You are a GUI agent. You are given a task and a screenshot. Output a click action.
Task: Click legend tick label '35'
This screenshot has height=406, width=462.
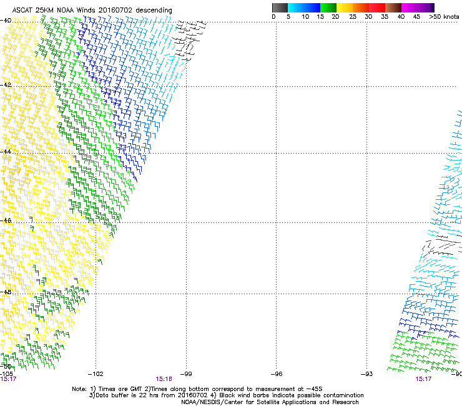(385, 17)
